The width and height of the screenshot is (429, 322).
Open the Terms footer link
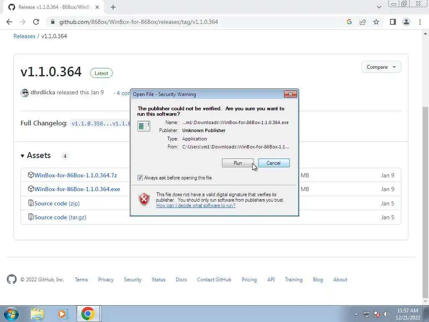point(81,280)
